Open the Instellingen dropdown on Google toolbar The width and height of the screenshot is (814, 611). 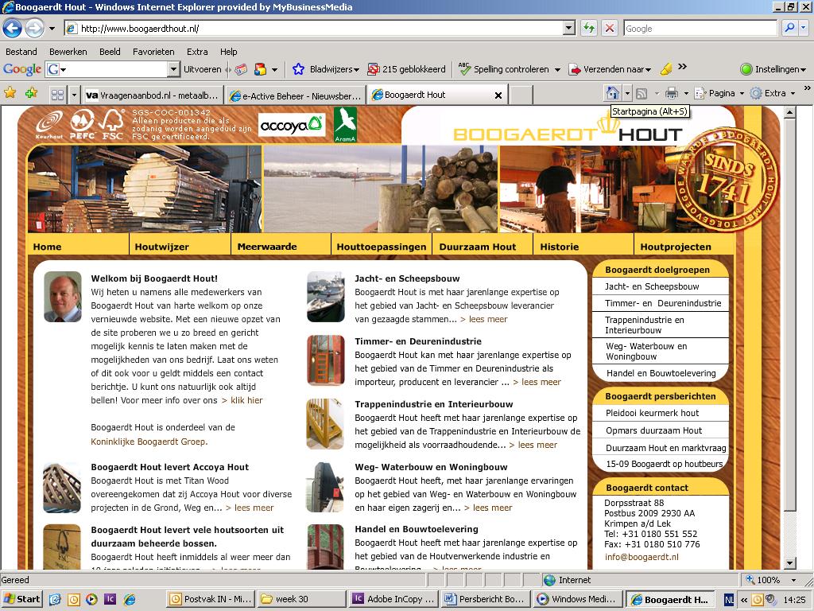click(773, 69)
